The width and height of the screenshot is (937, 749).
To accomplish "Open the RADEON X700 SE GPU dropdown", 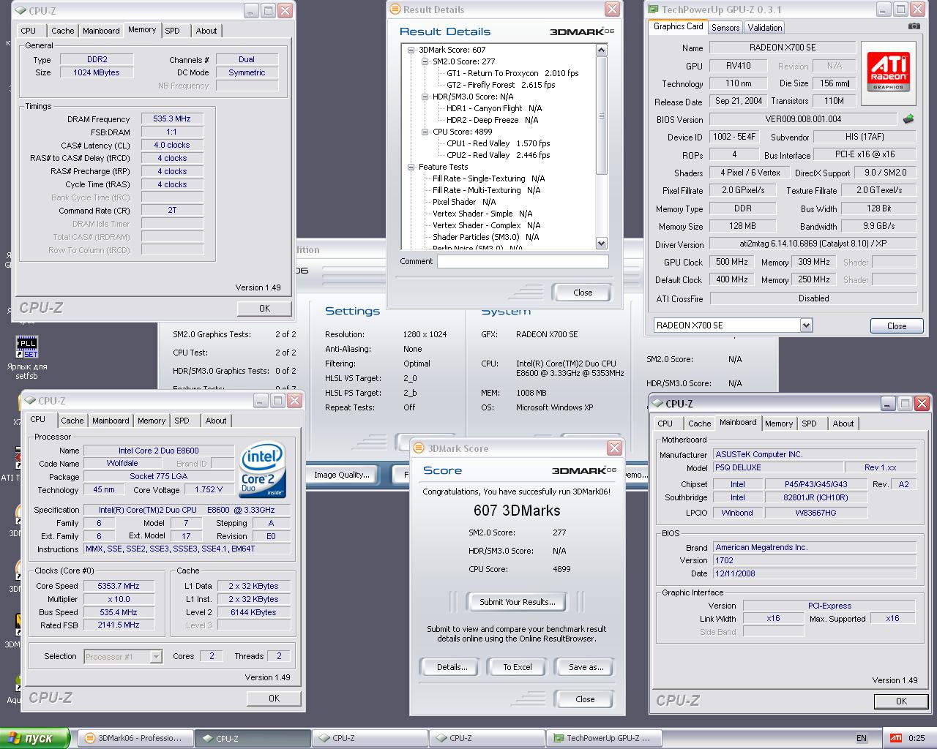I will (806, 325).
